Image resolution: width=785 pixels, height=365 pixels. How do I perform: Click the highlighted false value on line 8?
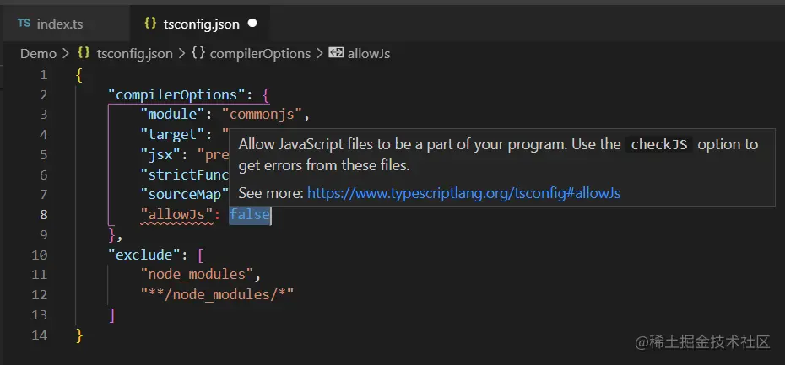(250, 215)
